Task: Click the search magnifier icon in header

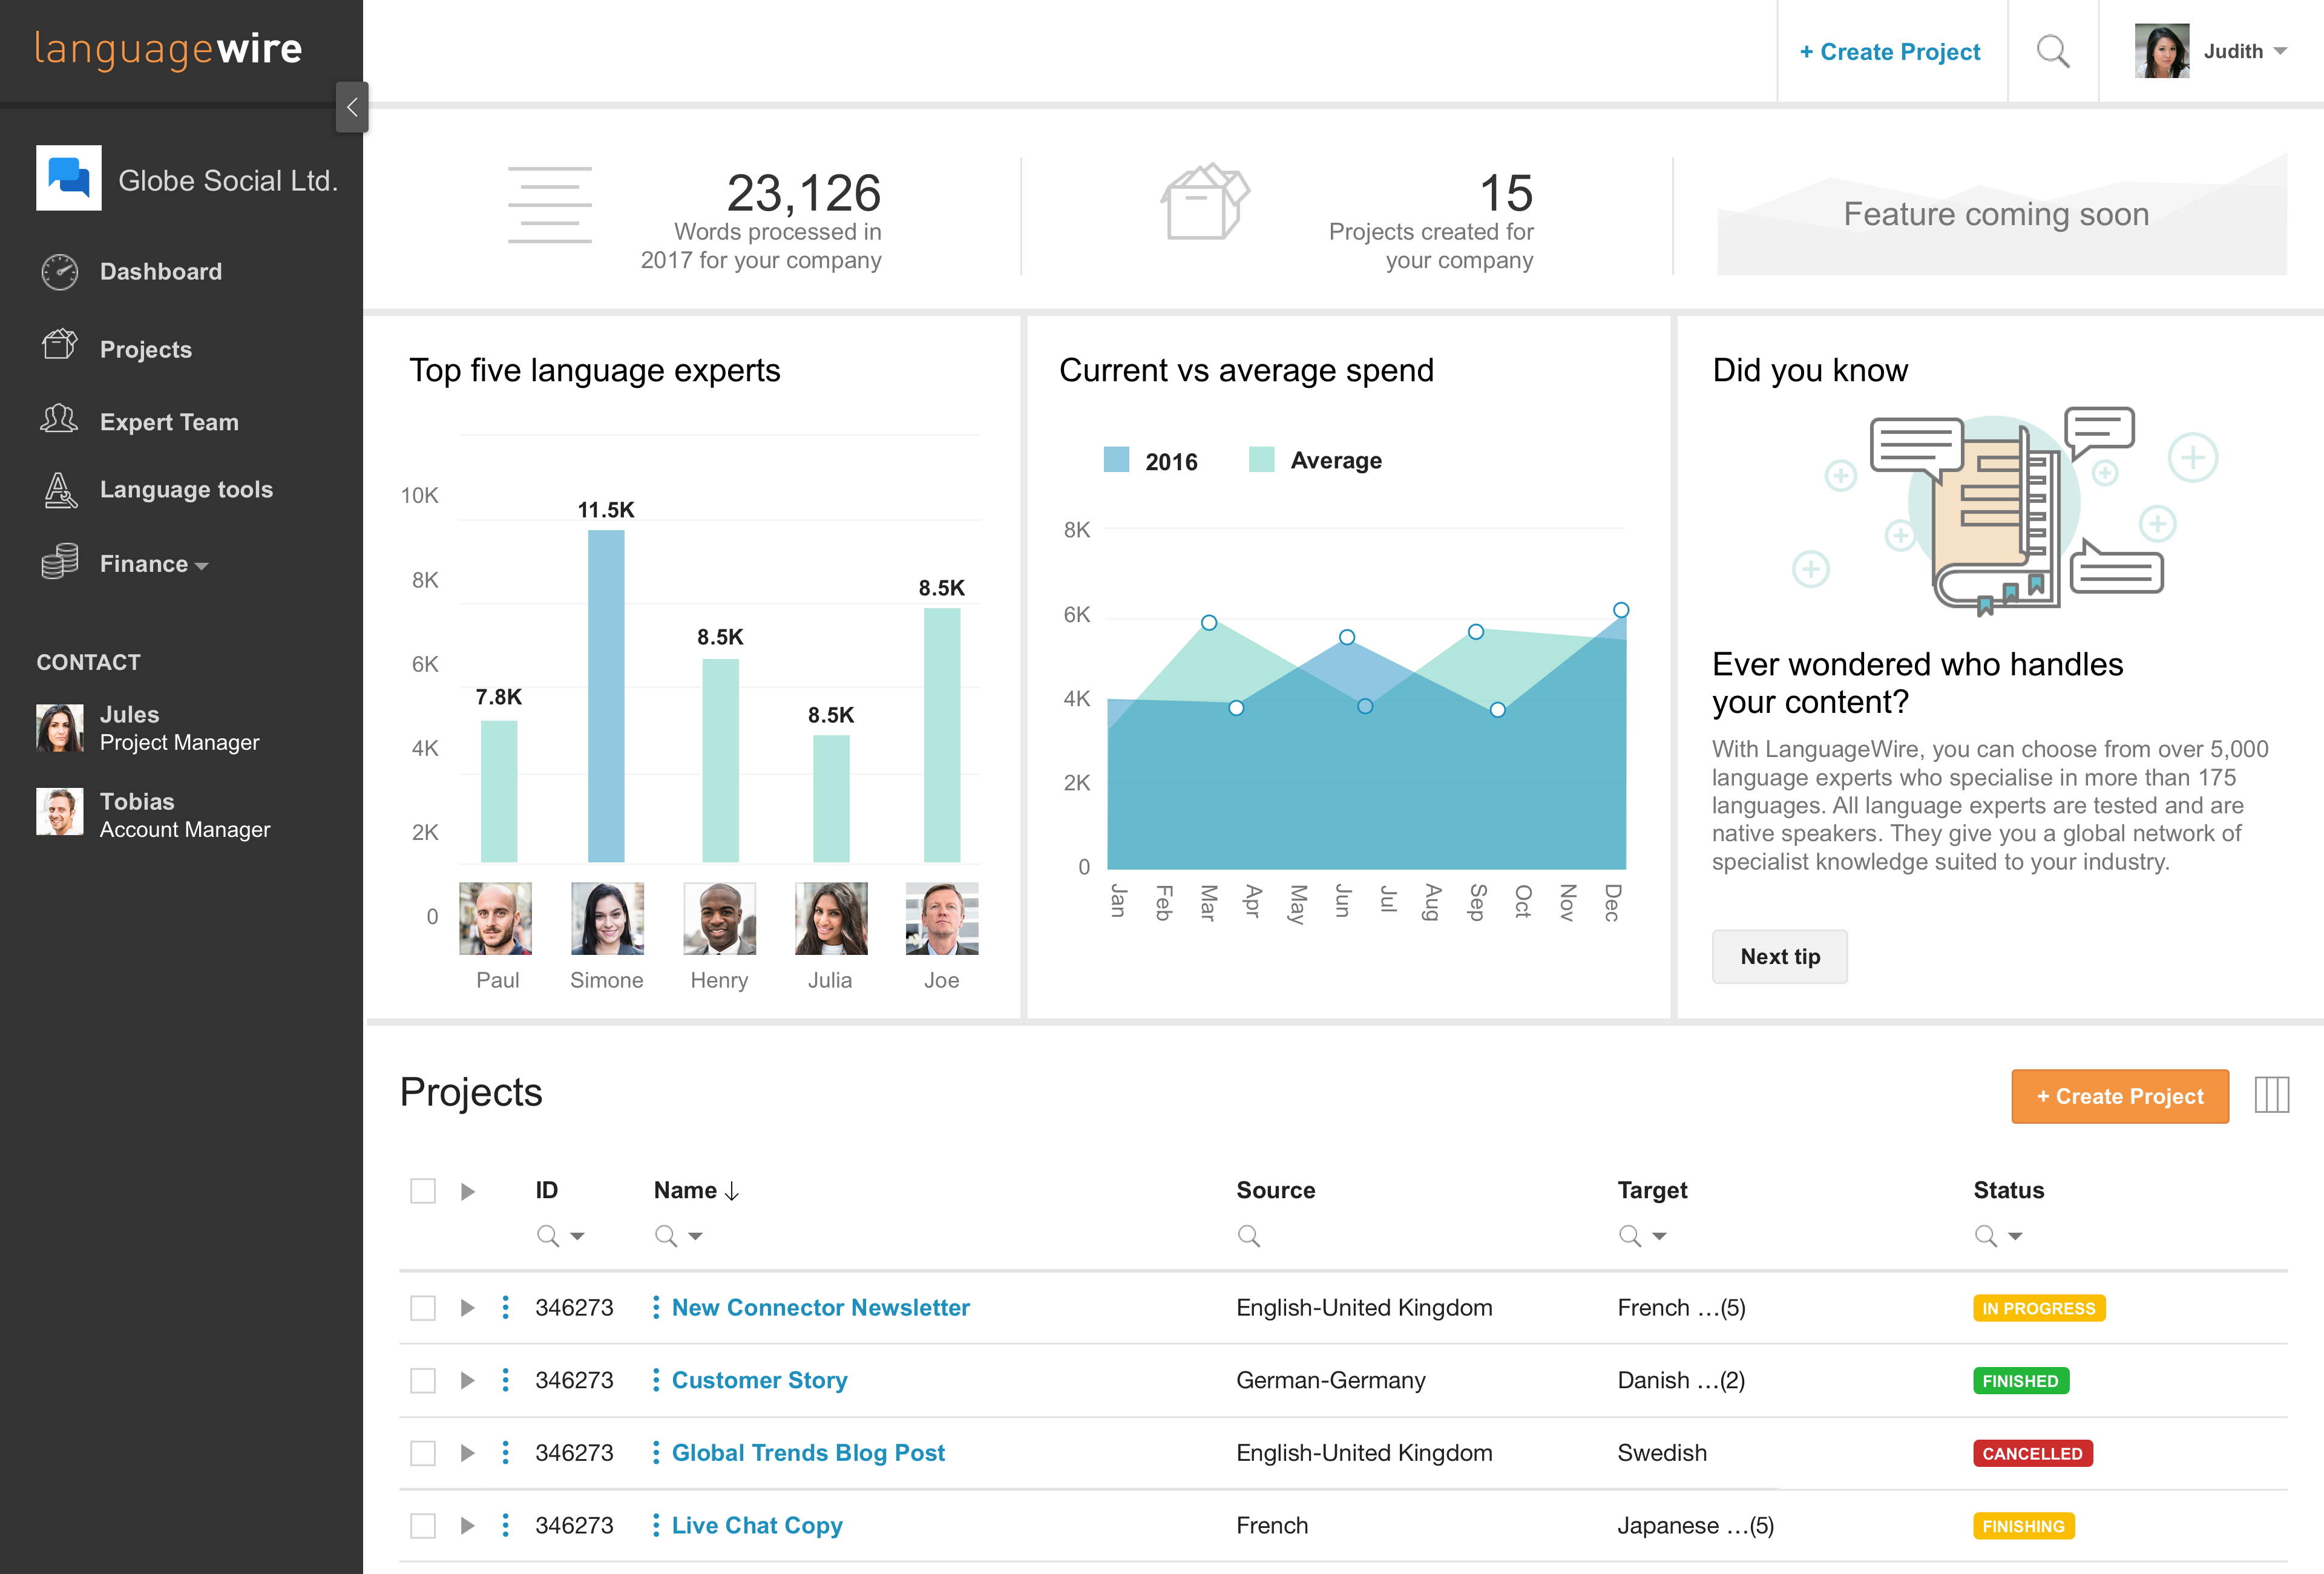Action: [x=2052, y=51]
